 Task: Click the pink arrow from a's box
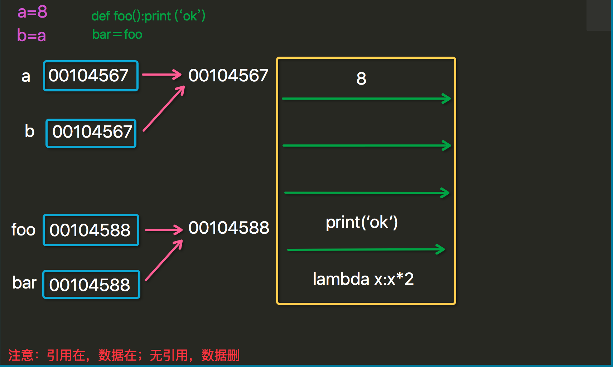click(x=162, y=75)
